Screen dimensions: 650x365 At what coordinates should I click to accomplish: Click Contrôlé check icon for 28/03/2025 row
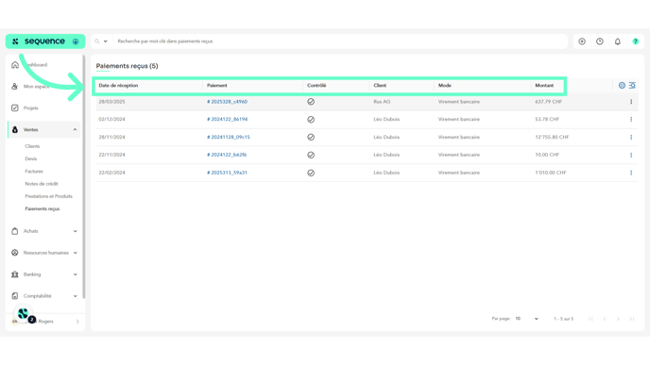pyautogui.click(x=311, y=102)
